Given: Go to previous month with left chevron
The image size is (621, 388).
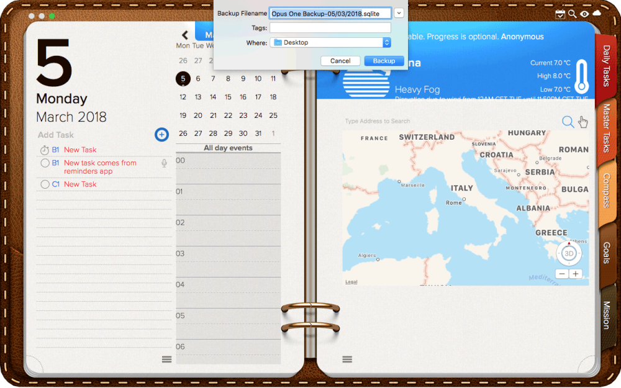Looking at the screenshot, I should coord(184,35).
